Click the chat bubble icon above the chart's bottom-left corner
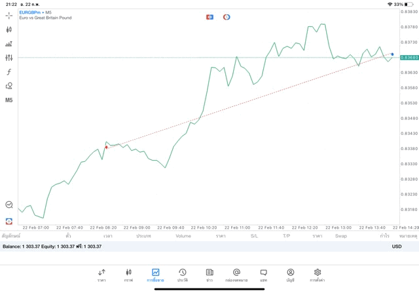 click(9, 205)
